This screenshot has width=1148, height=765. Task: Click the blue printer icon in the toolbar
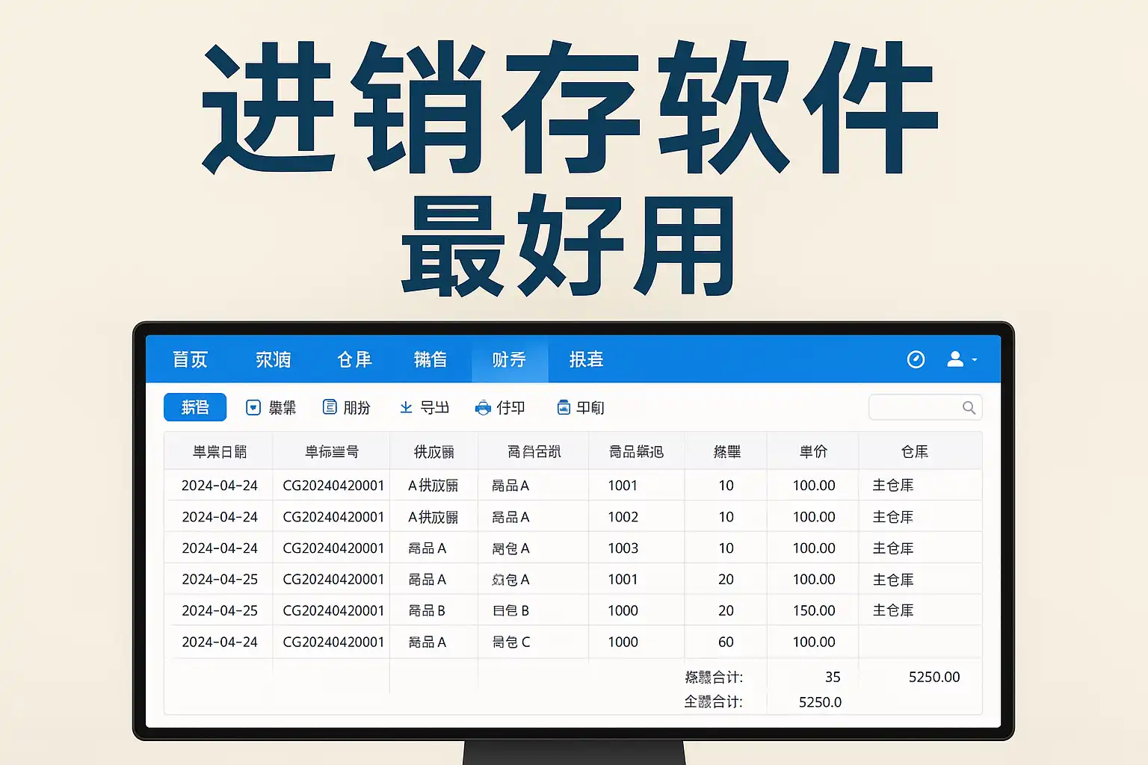click(483, 408)
